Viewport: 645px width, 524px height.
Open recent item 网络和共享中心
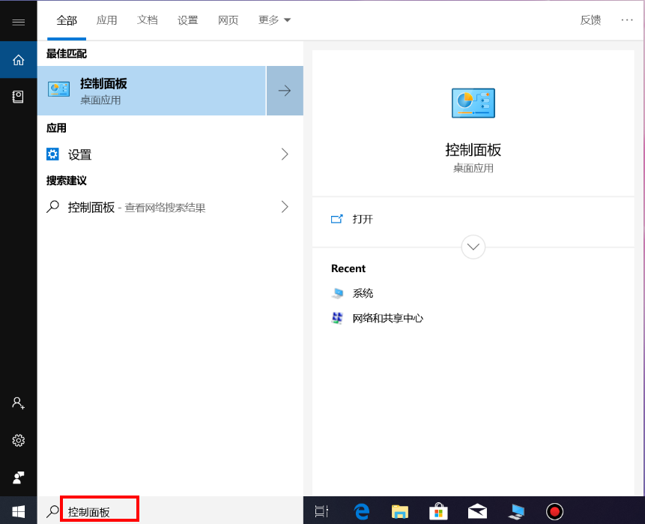click(387, 318)
